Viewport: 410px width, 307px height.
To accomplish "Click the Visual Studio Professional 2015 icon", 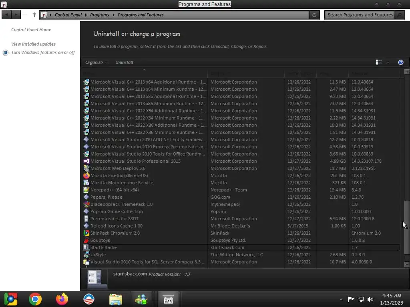I will 86,161.
